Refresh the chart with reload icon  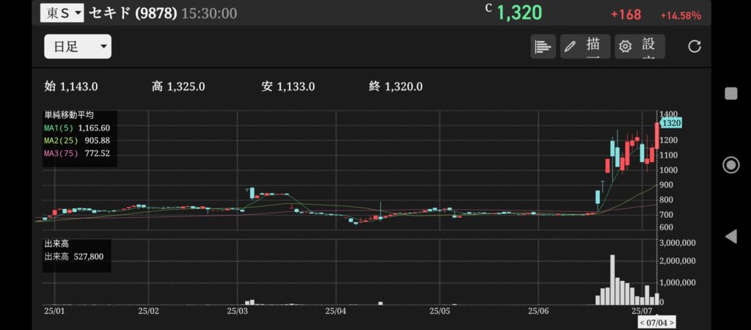pos(695,46)
